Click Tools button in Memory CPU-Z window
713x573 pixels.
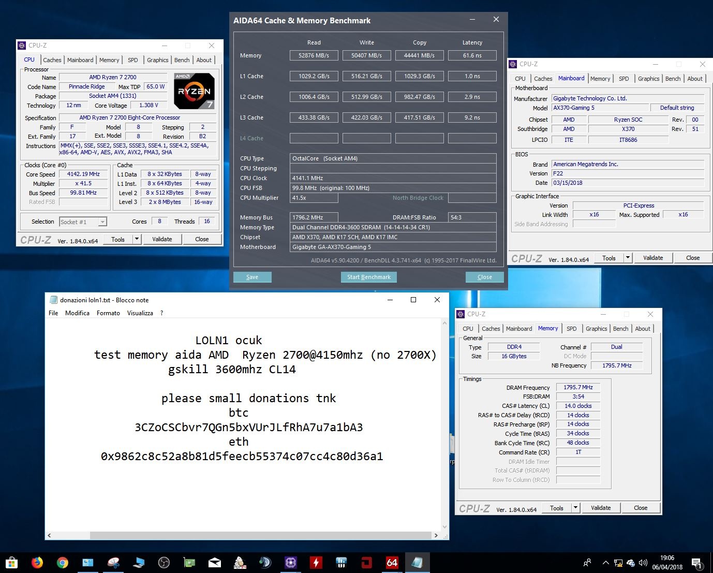pyautogui.click(x=557, y=508)
